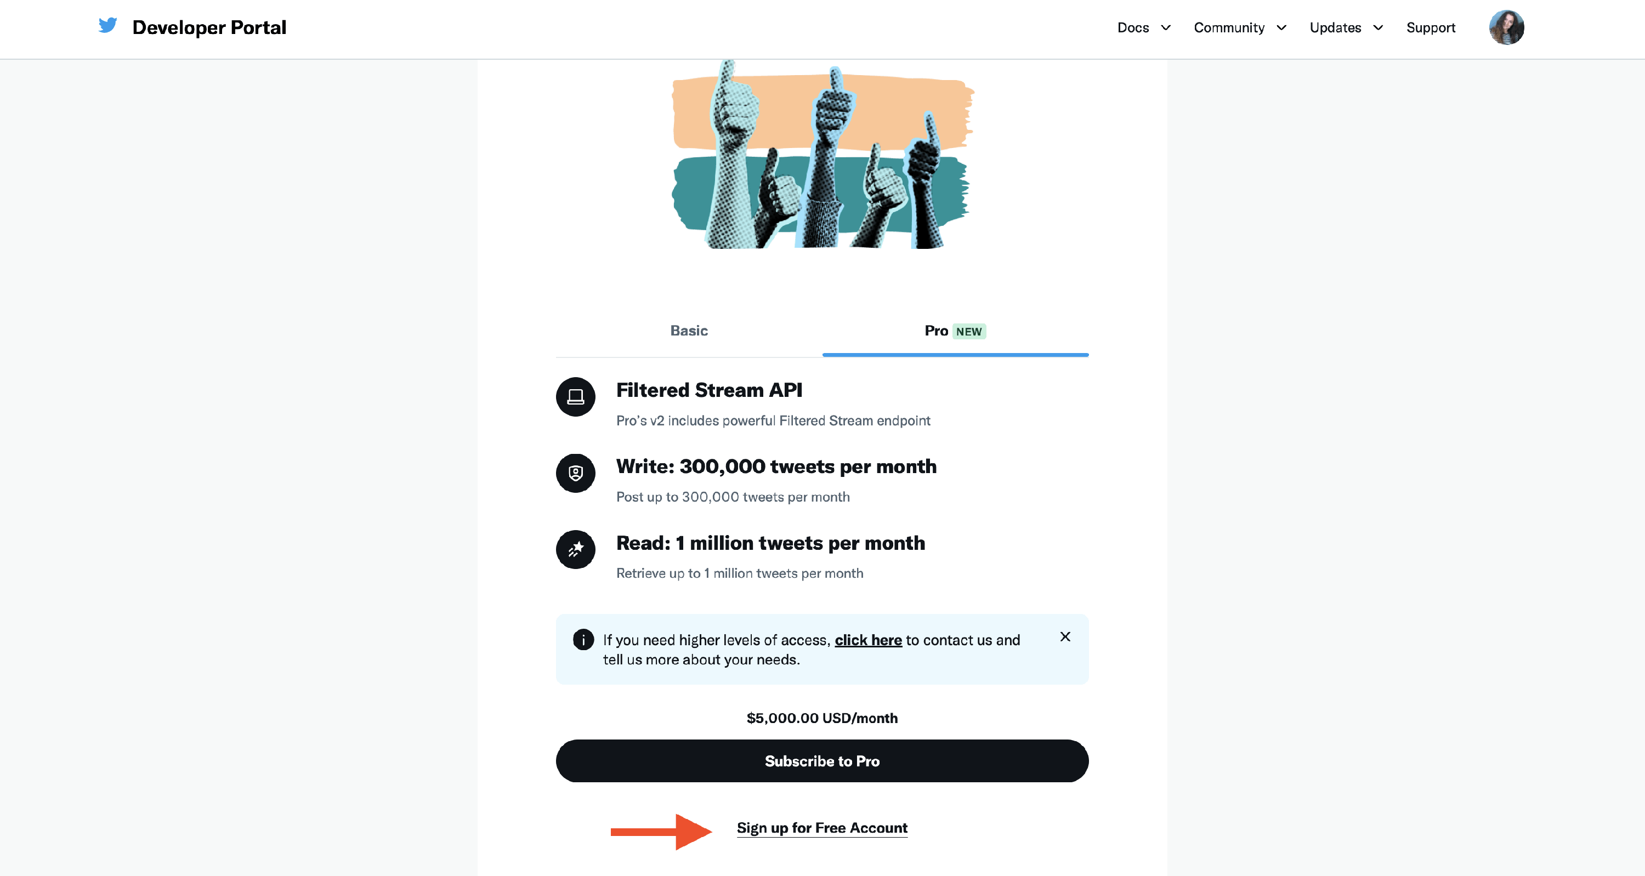The image size is (1645, 876).
Task: Open the user profile avatar menu
Action: 1506,28
